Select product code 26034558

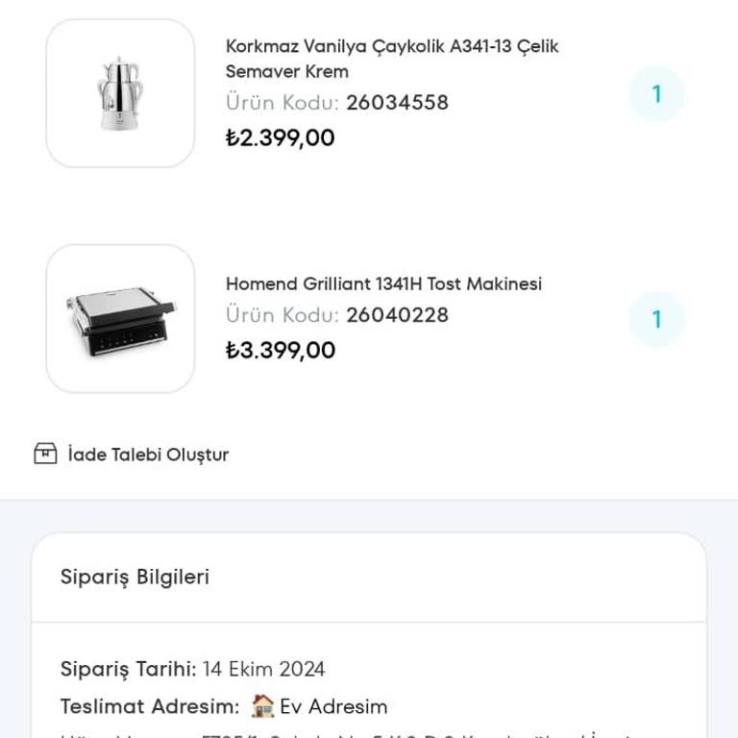pos(397,103)
